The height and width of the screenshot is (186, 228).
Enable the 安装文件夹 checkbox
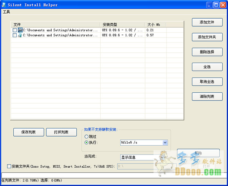click(x=9, y=166)
